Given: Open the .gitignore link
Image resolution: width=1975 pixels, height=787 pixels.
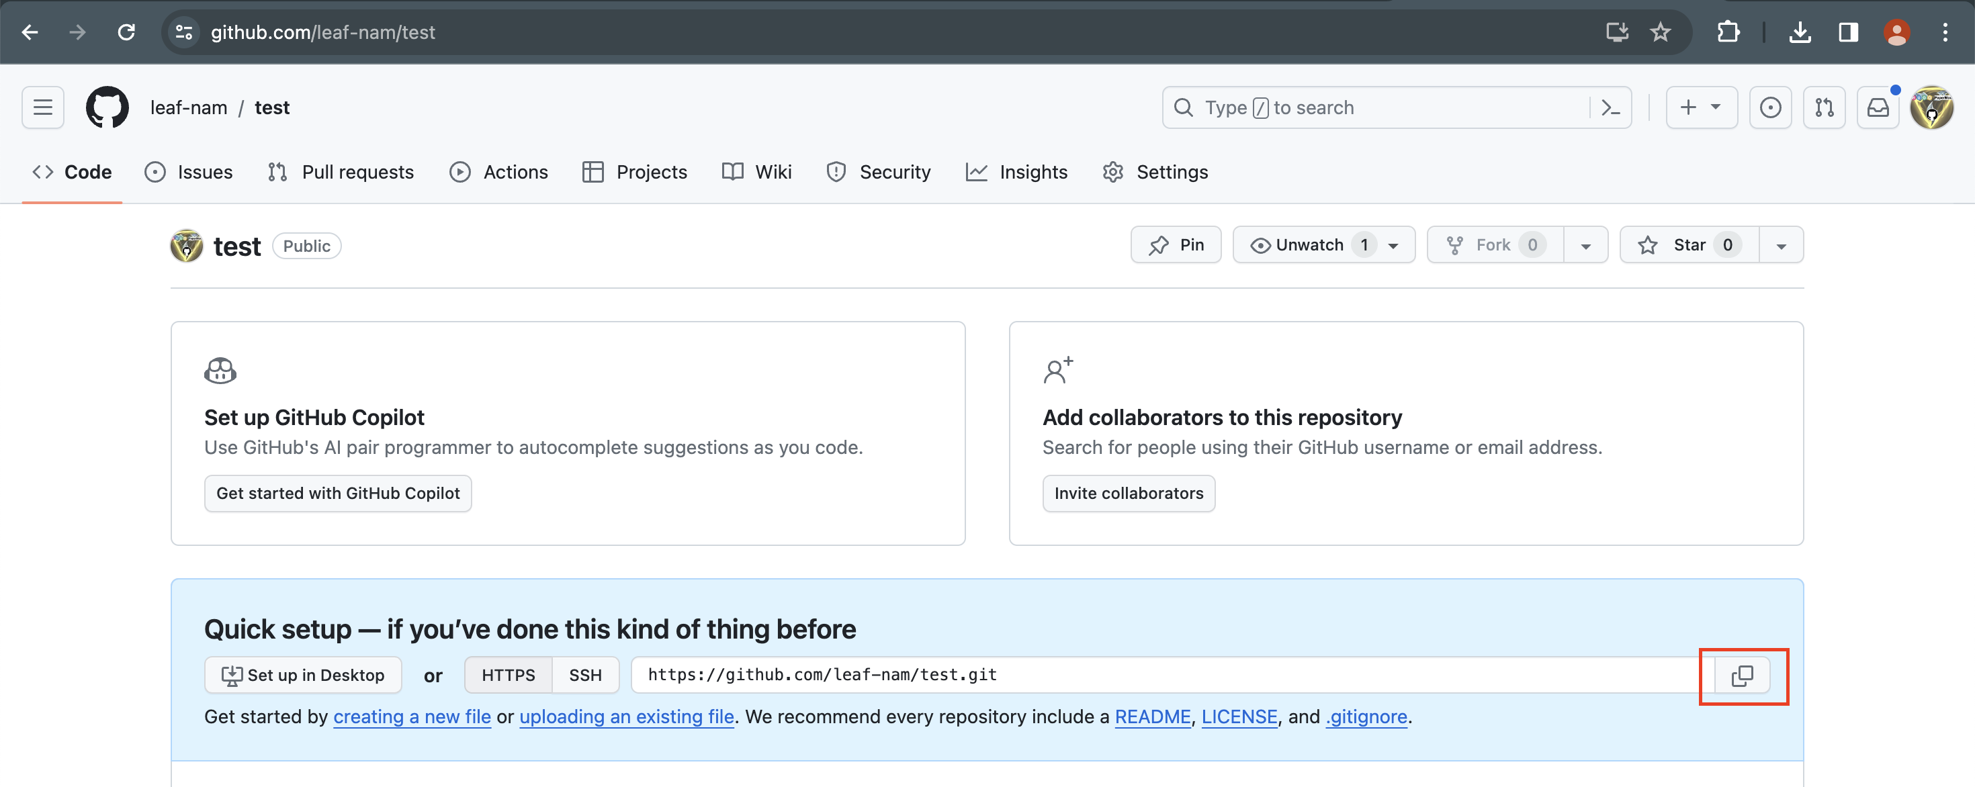Looking at the screenshot, I should click(1366, 717).
